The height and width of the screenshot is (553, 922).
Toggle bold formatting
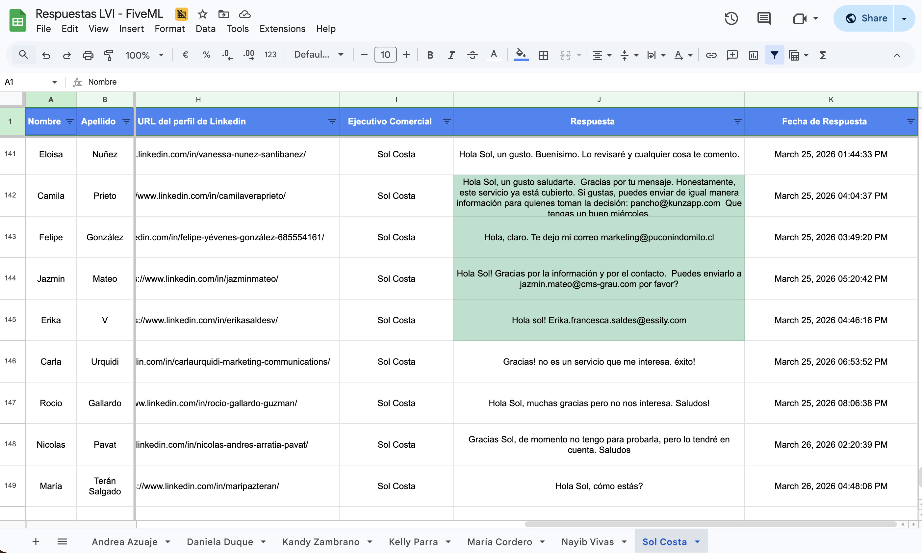tap(430, 55)
